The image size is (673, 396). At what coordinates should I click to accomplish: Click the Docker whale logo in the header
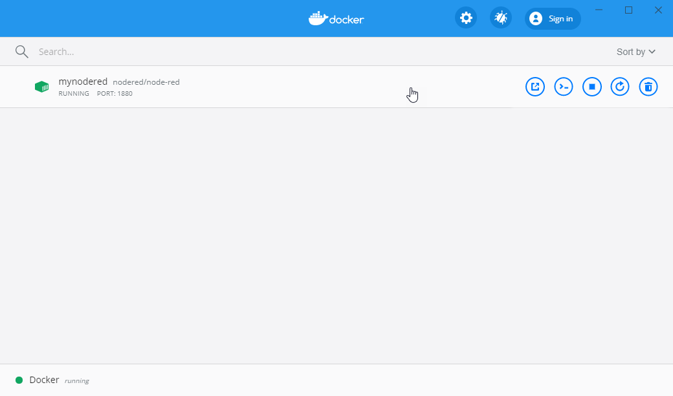(336, 18)
